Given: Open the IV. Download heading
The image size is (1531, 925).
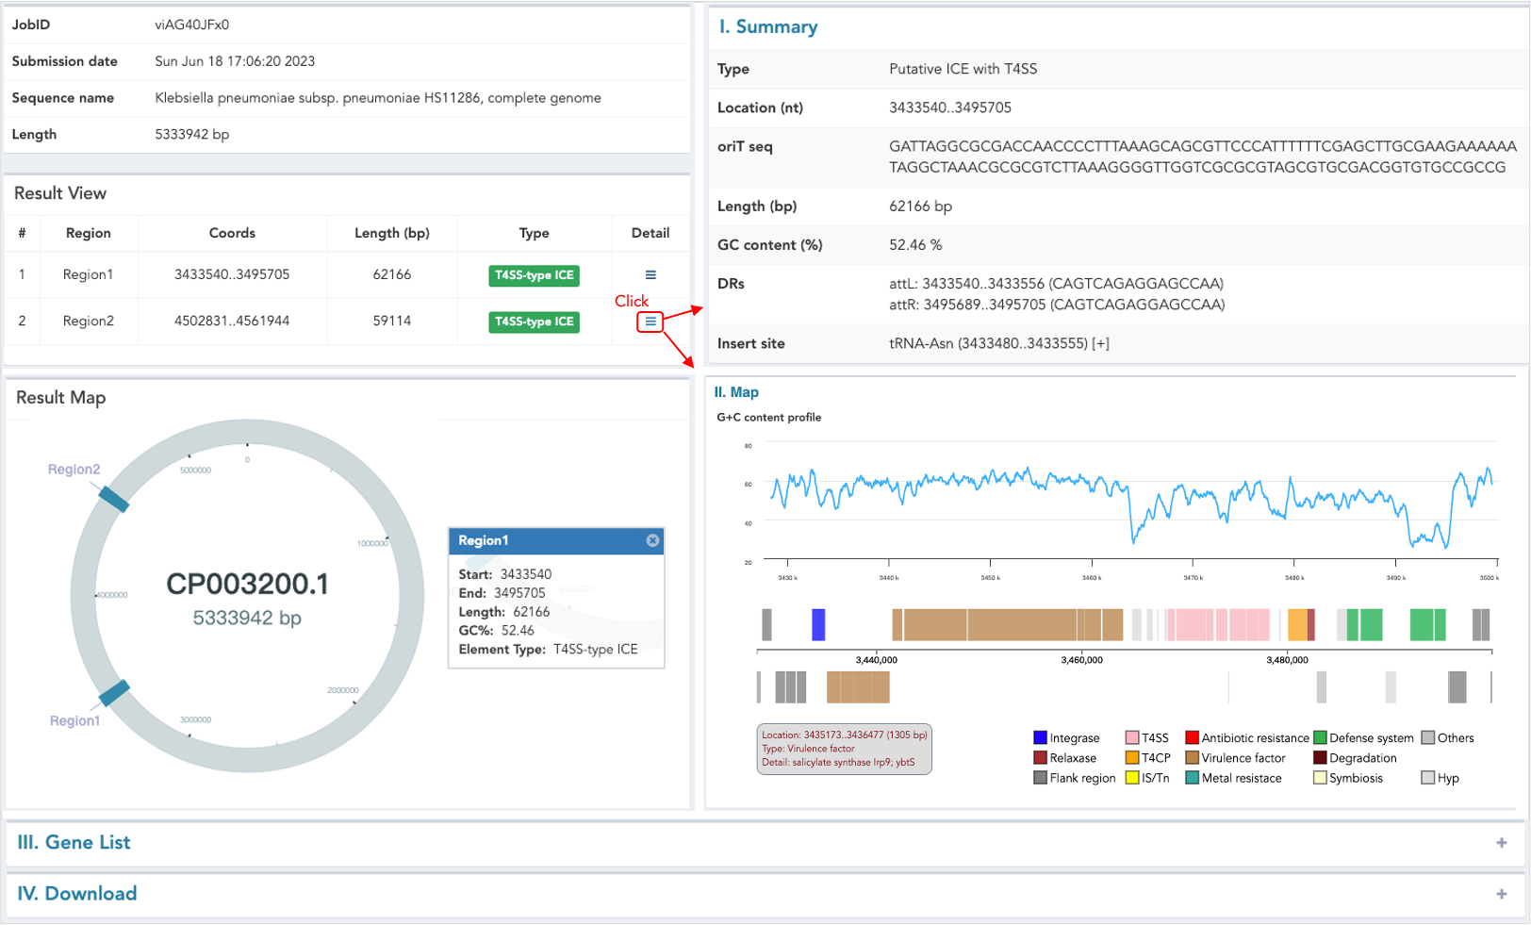Looking at the screenshot, I should coord(76,893).
